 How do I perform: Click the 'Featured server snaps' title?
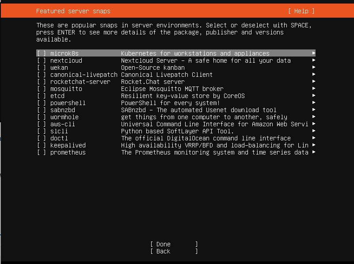pyautogui.click(x=73, y=11)
